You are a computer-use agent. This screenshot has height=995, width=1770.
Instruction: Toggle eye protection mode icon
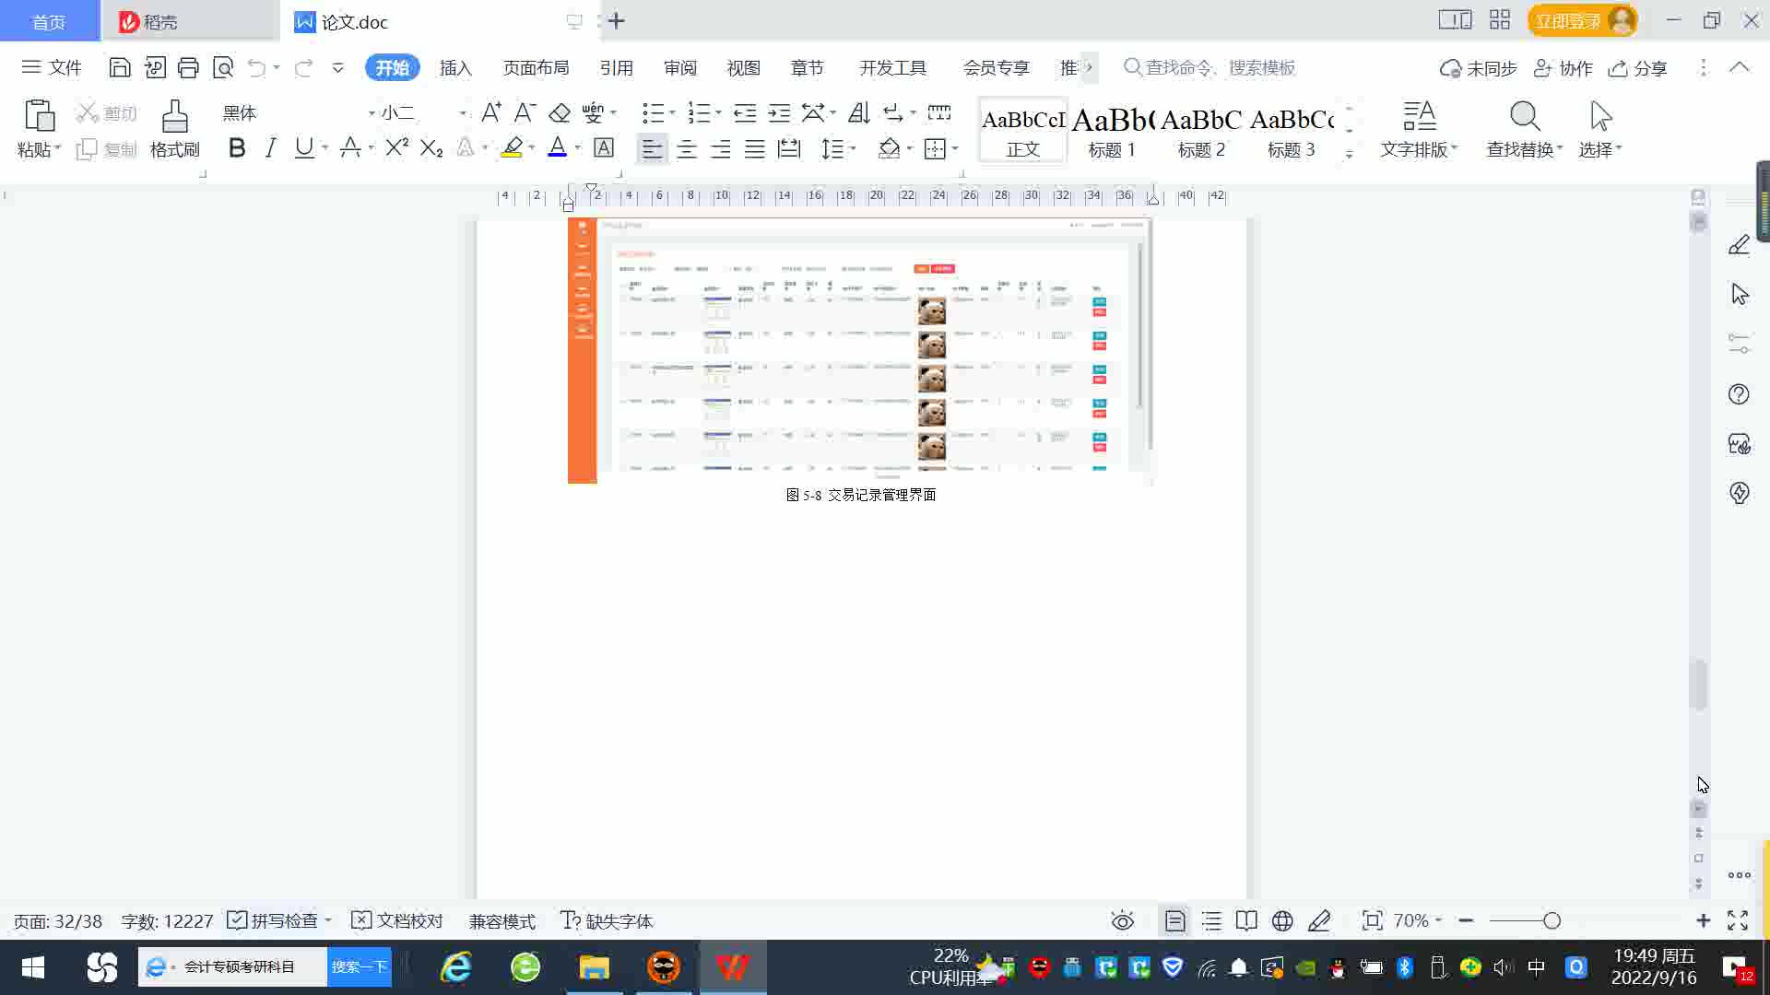1122,920
